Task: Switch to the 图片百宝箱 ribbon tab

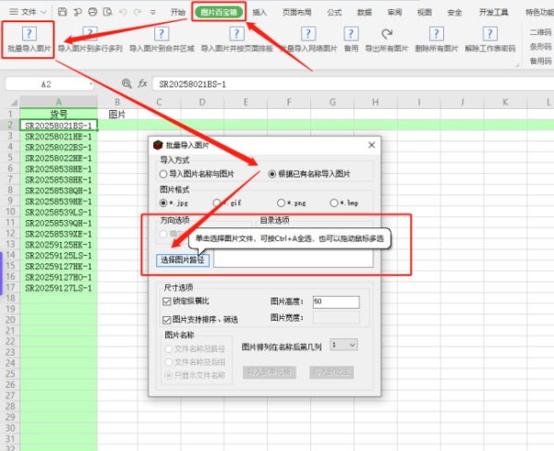Action: pyautogui.click(x=219, y=12)
